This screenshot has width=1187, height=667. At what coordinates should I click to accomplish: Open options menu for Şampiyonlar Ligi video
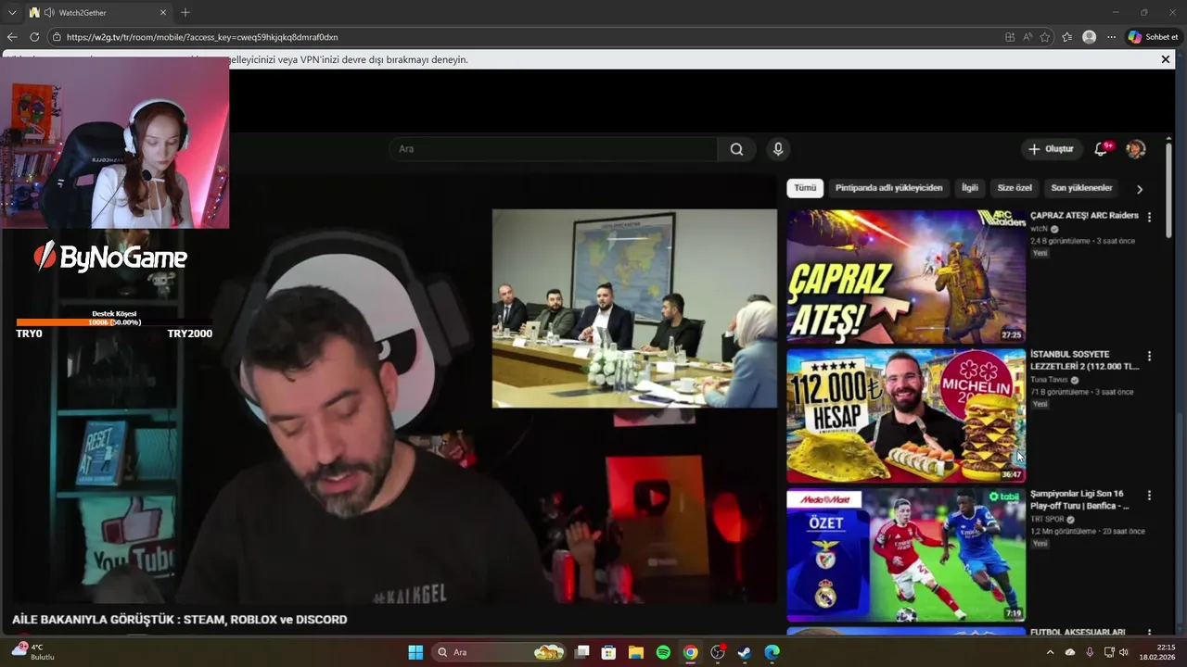pos(1149,496)
